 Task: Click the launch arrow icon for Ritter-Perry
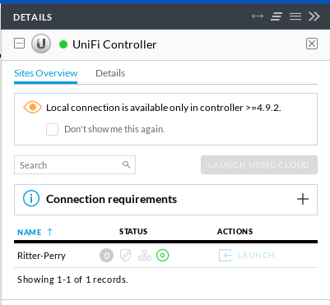tap(225, 256)
